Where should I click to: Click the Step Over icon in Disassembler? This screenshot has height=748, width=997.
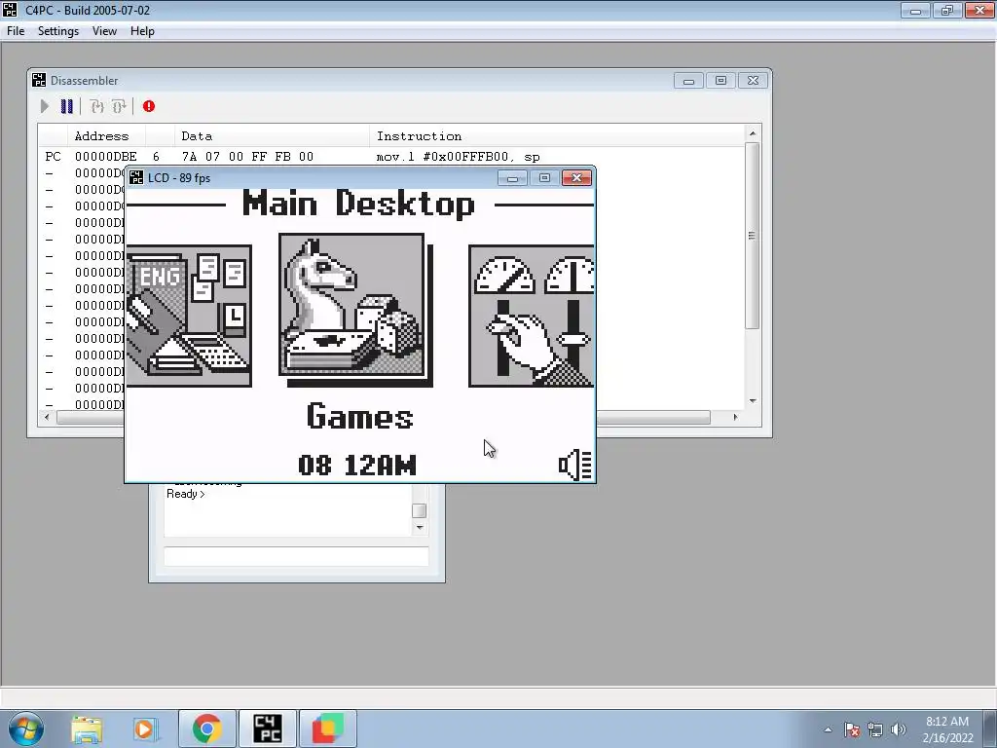[x=119, y=106]
